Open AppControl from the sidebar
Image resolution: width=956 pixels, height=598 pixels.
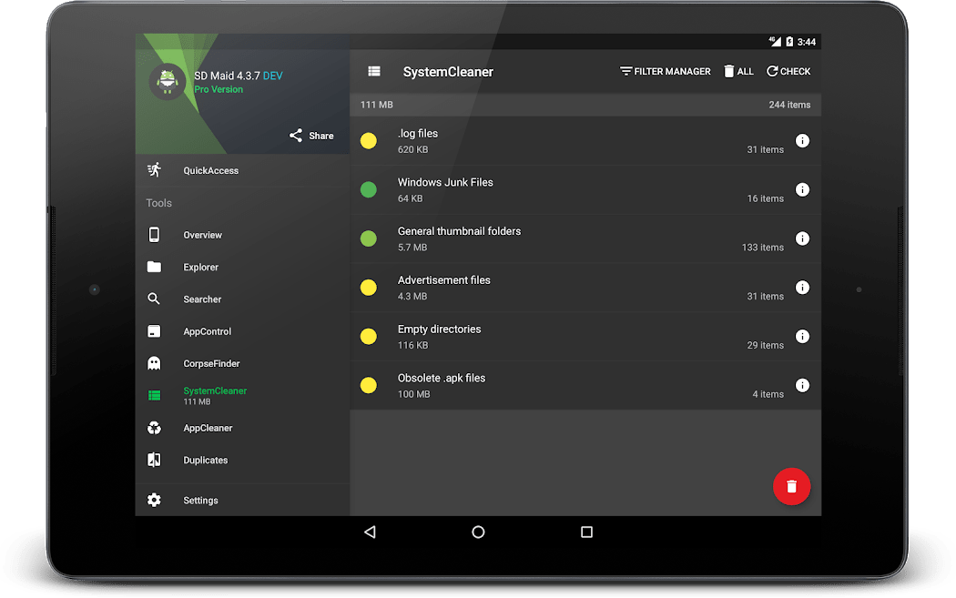[208, 331]
